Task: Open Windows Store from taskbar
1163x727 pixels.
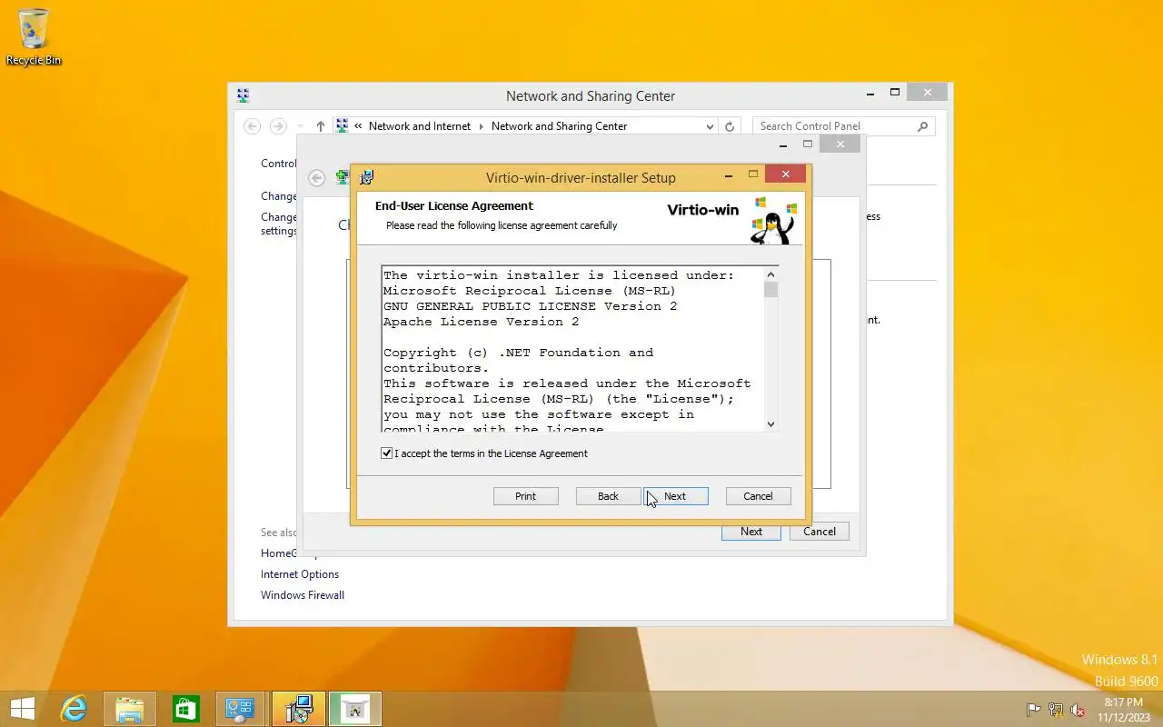Action: [x=186, y=709]
